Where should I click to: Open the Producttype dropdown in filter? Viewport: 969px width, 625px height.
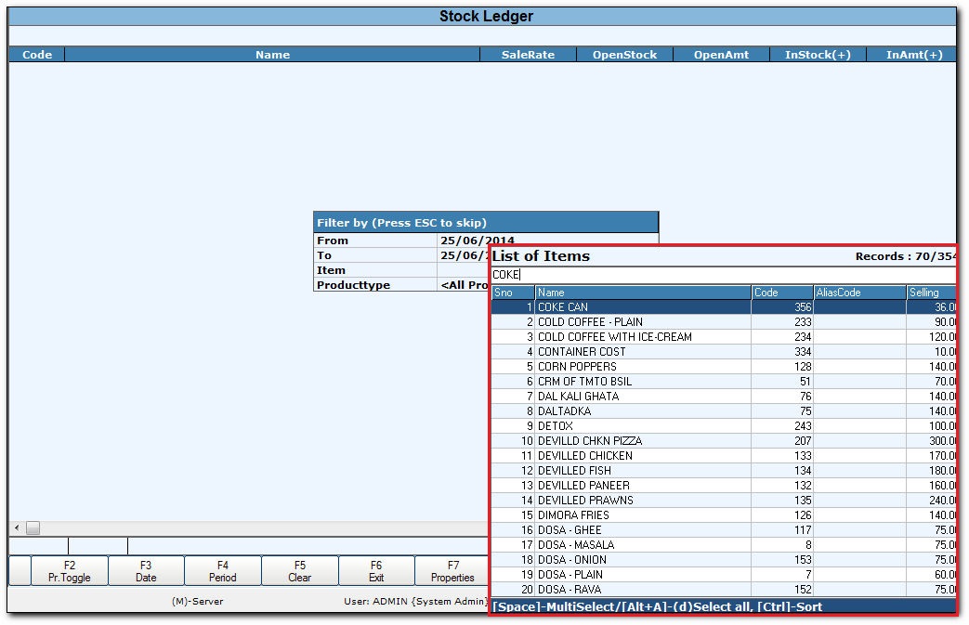(x=465, y=285)
